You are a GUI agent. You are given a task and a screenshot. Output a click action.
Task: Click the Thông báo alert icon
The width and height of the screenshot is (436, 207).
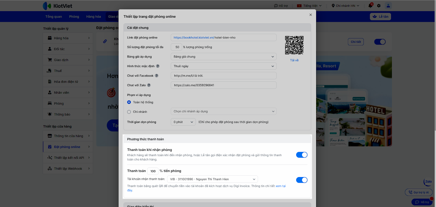[x=50, y=114]
